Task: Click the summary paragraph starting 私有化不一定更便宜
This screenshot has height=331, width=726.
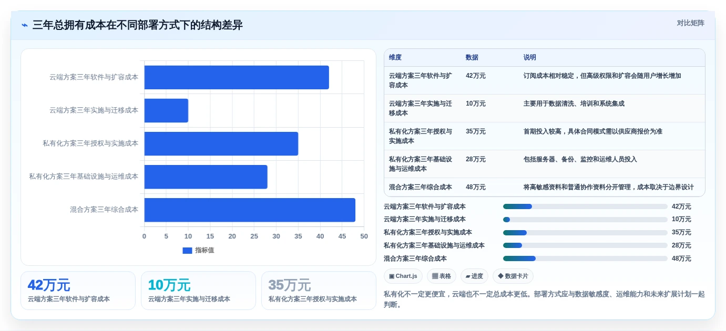Action: click(x=544, y=299)
